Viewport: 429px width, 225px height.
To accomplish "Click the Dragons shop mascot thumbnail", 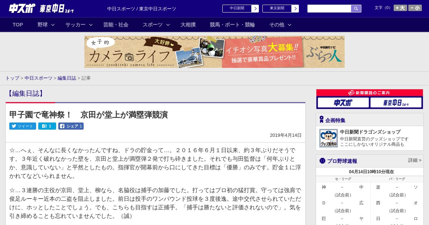I will 329,138.
